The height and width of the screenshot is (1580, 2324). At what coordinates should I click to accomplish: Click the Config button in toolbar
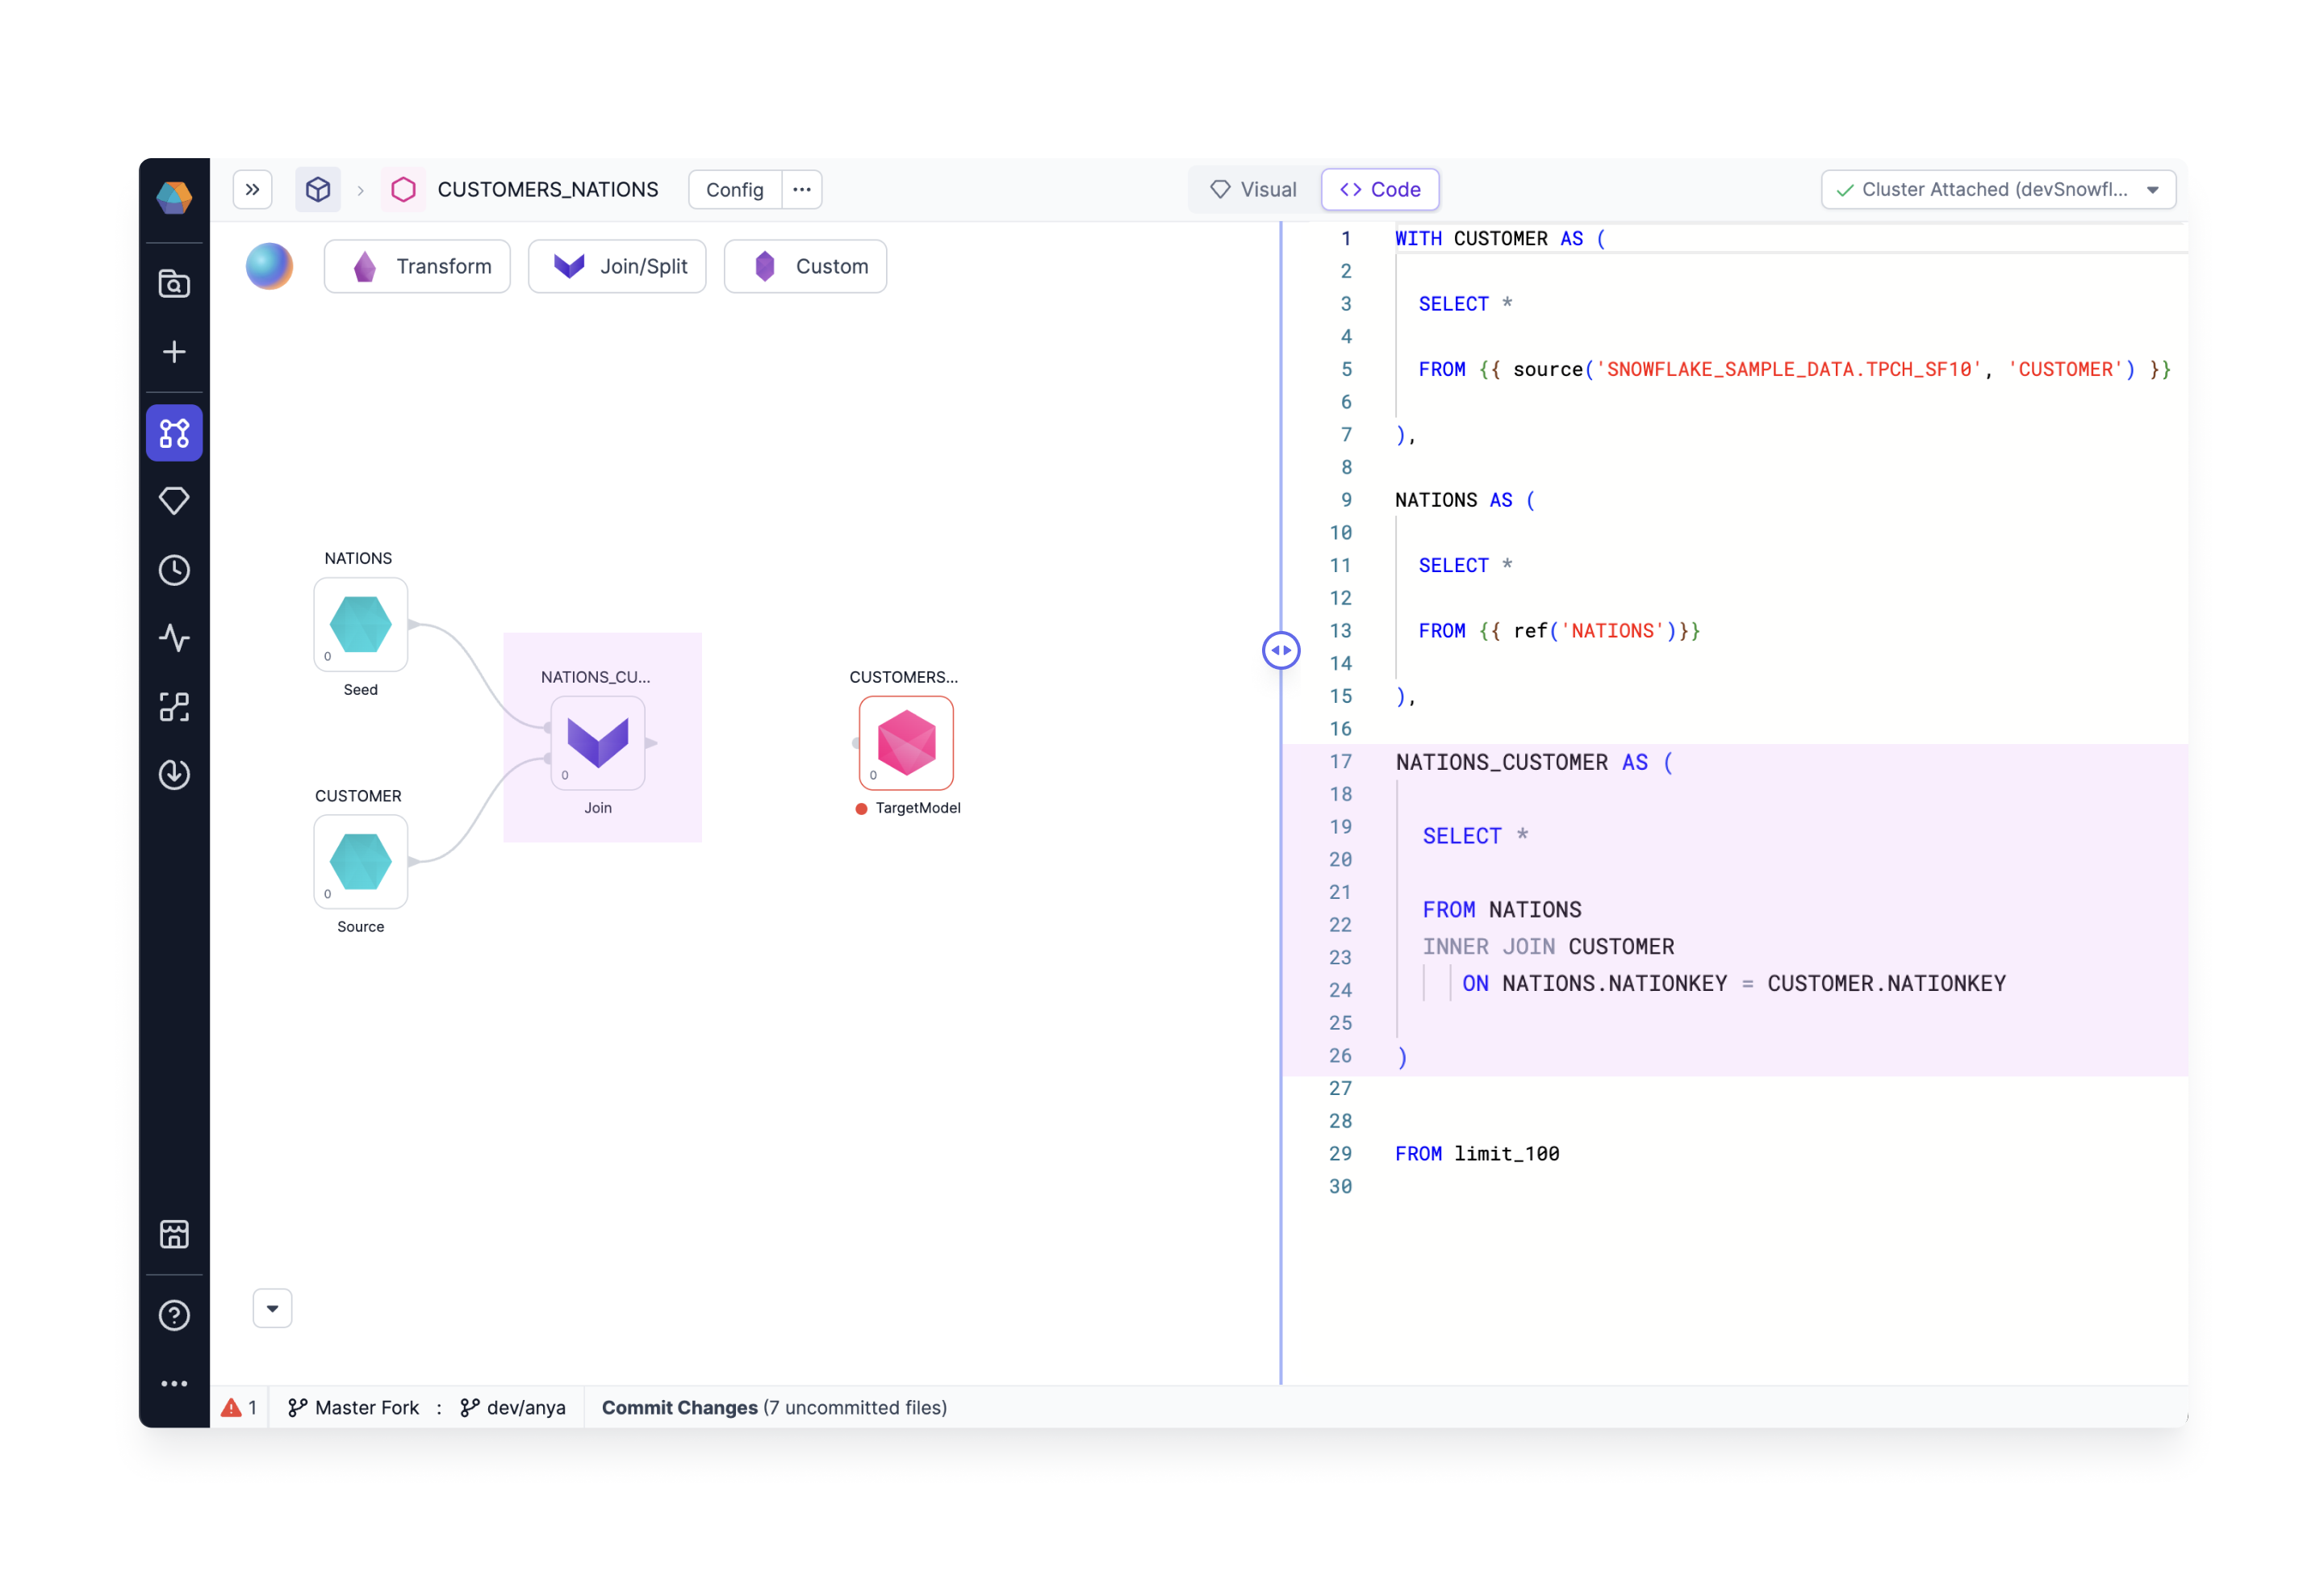pyautogui.click(x=734, y=189)
